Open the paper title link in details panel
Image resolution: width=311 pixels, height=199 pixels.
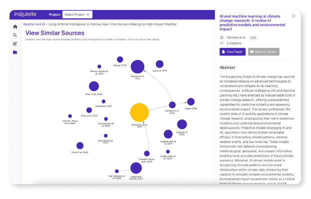[252, 22]
